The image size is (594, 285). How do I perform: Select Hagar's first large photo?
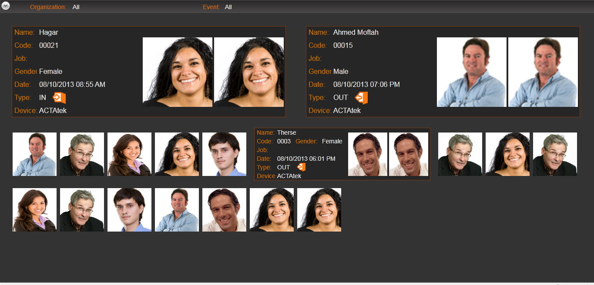178,72
